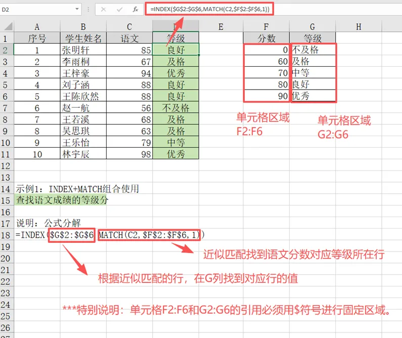
Task: Select column A header
Action: coord(37,26)
